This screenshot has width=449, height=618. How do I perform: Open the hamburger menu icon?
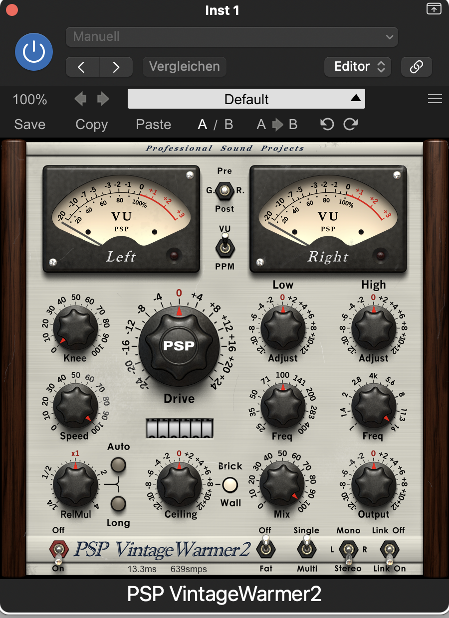[435, 99]
